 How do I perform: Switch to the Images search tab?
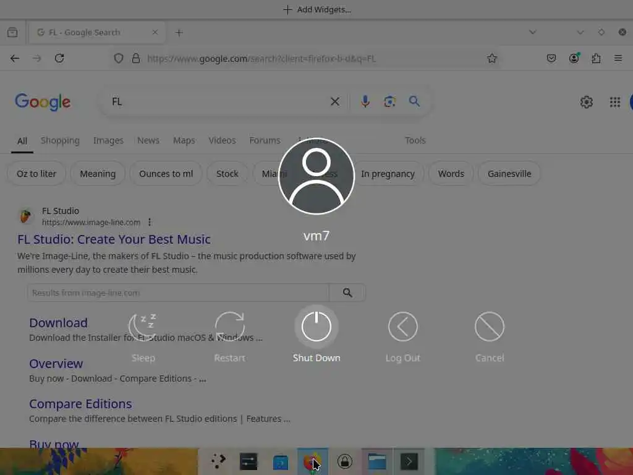pyautogui.click(x=108, y=140)
